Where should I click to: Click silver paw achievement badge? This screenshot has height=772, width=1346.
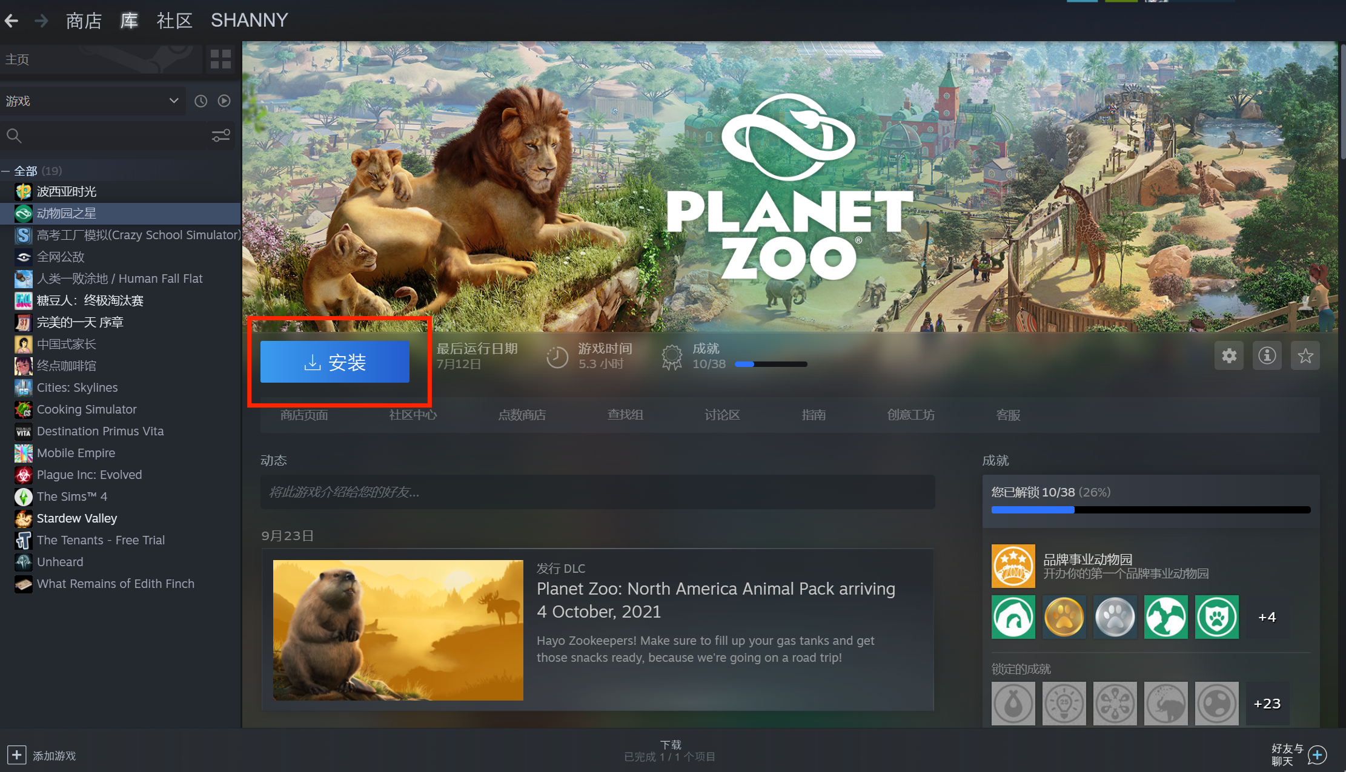click(1115, 617)
